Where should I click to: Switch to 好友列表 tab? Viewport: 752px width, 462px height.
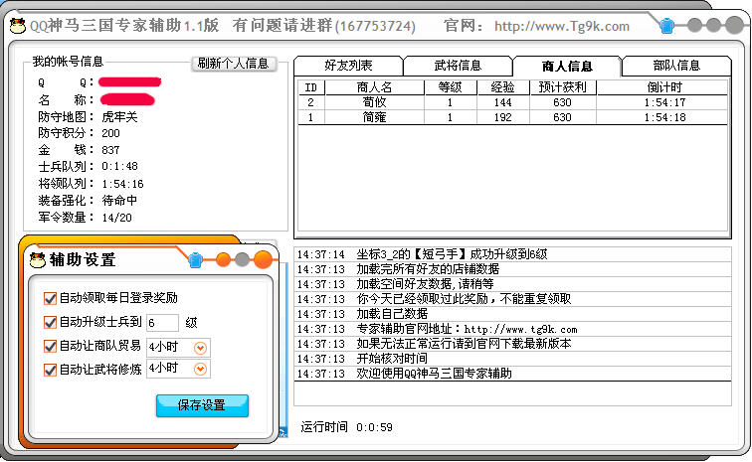pos(348,66)
